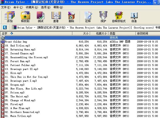Screen dimensions: 160x118
Task: Click the icon beside 12. Kiss.mp3
Action: [3, 73]
